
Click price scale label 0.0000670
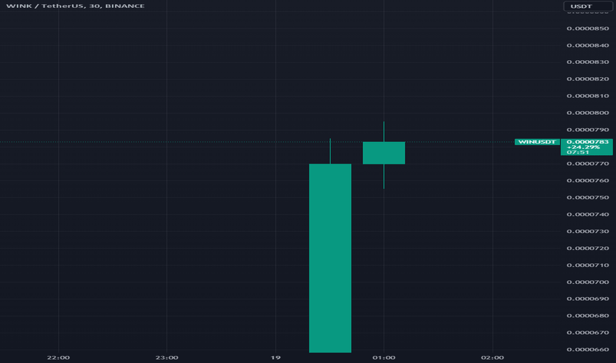[588, 333]
